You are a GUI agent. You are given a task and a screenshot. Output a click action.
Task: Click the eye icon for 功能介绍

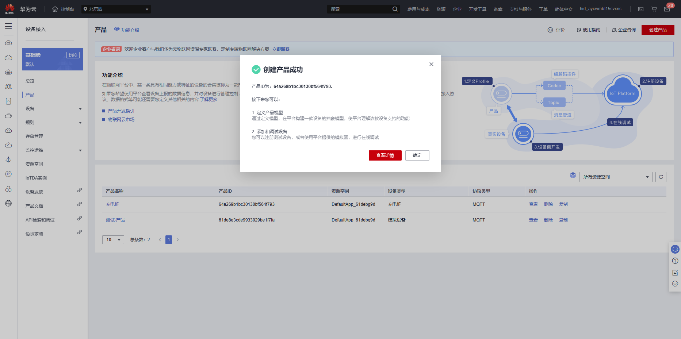[117, 29]
